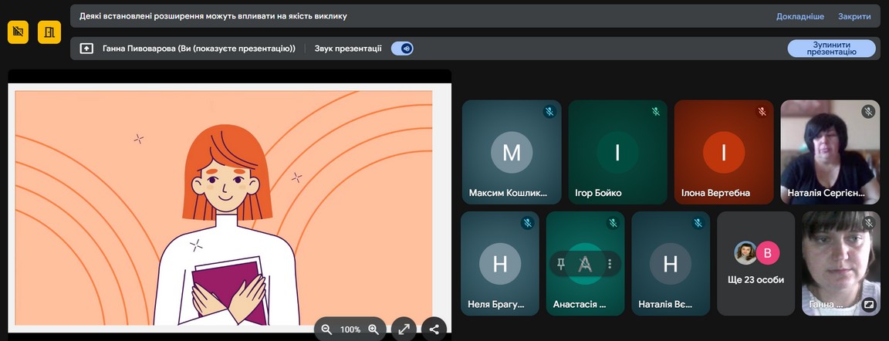Zoom in on the shared presentation
Viewport: 889px width, 341px height.
tap(374, 329)
